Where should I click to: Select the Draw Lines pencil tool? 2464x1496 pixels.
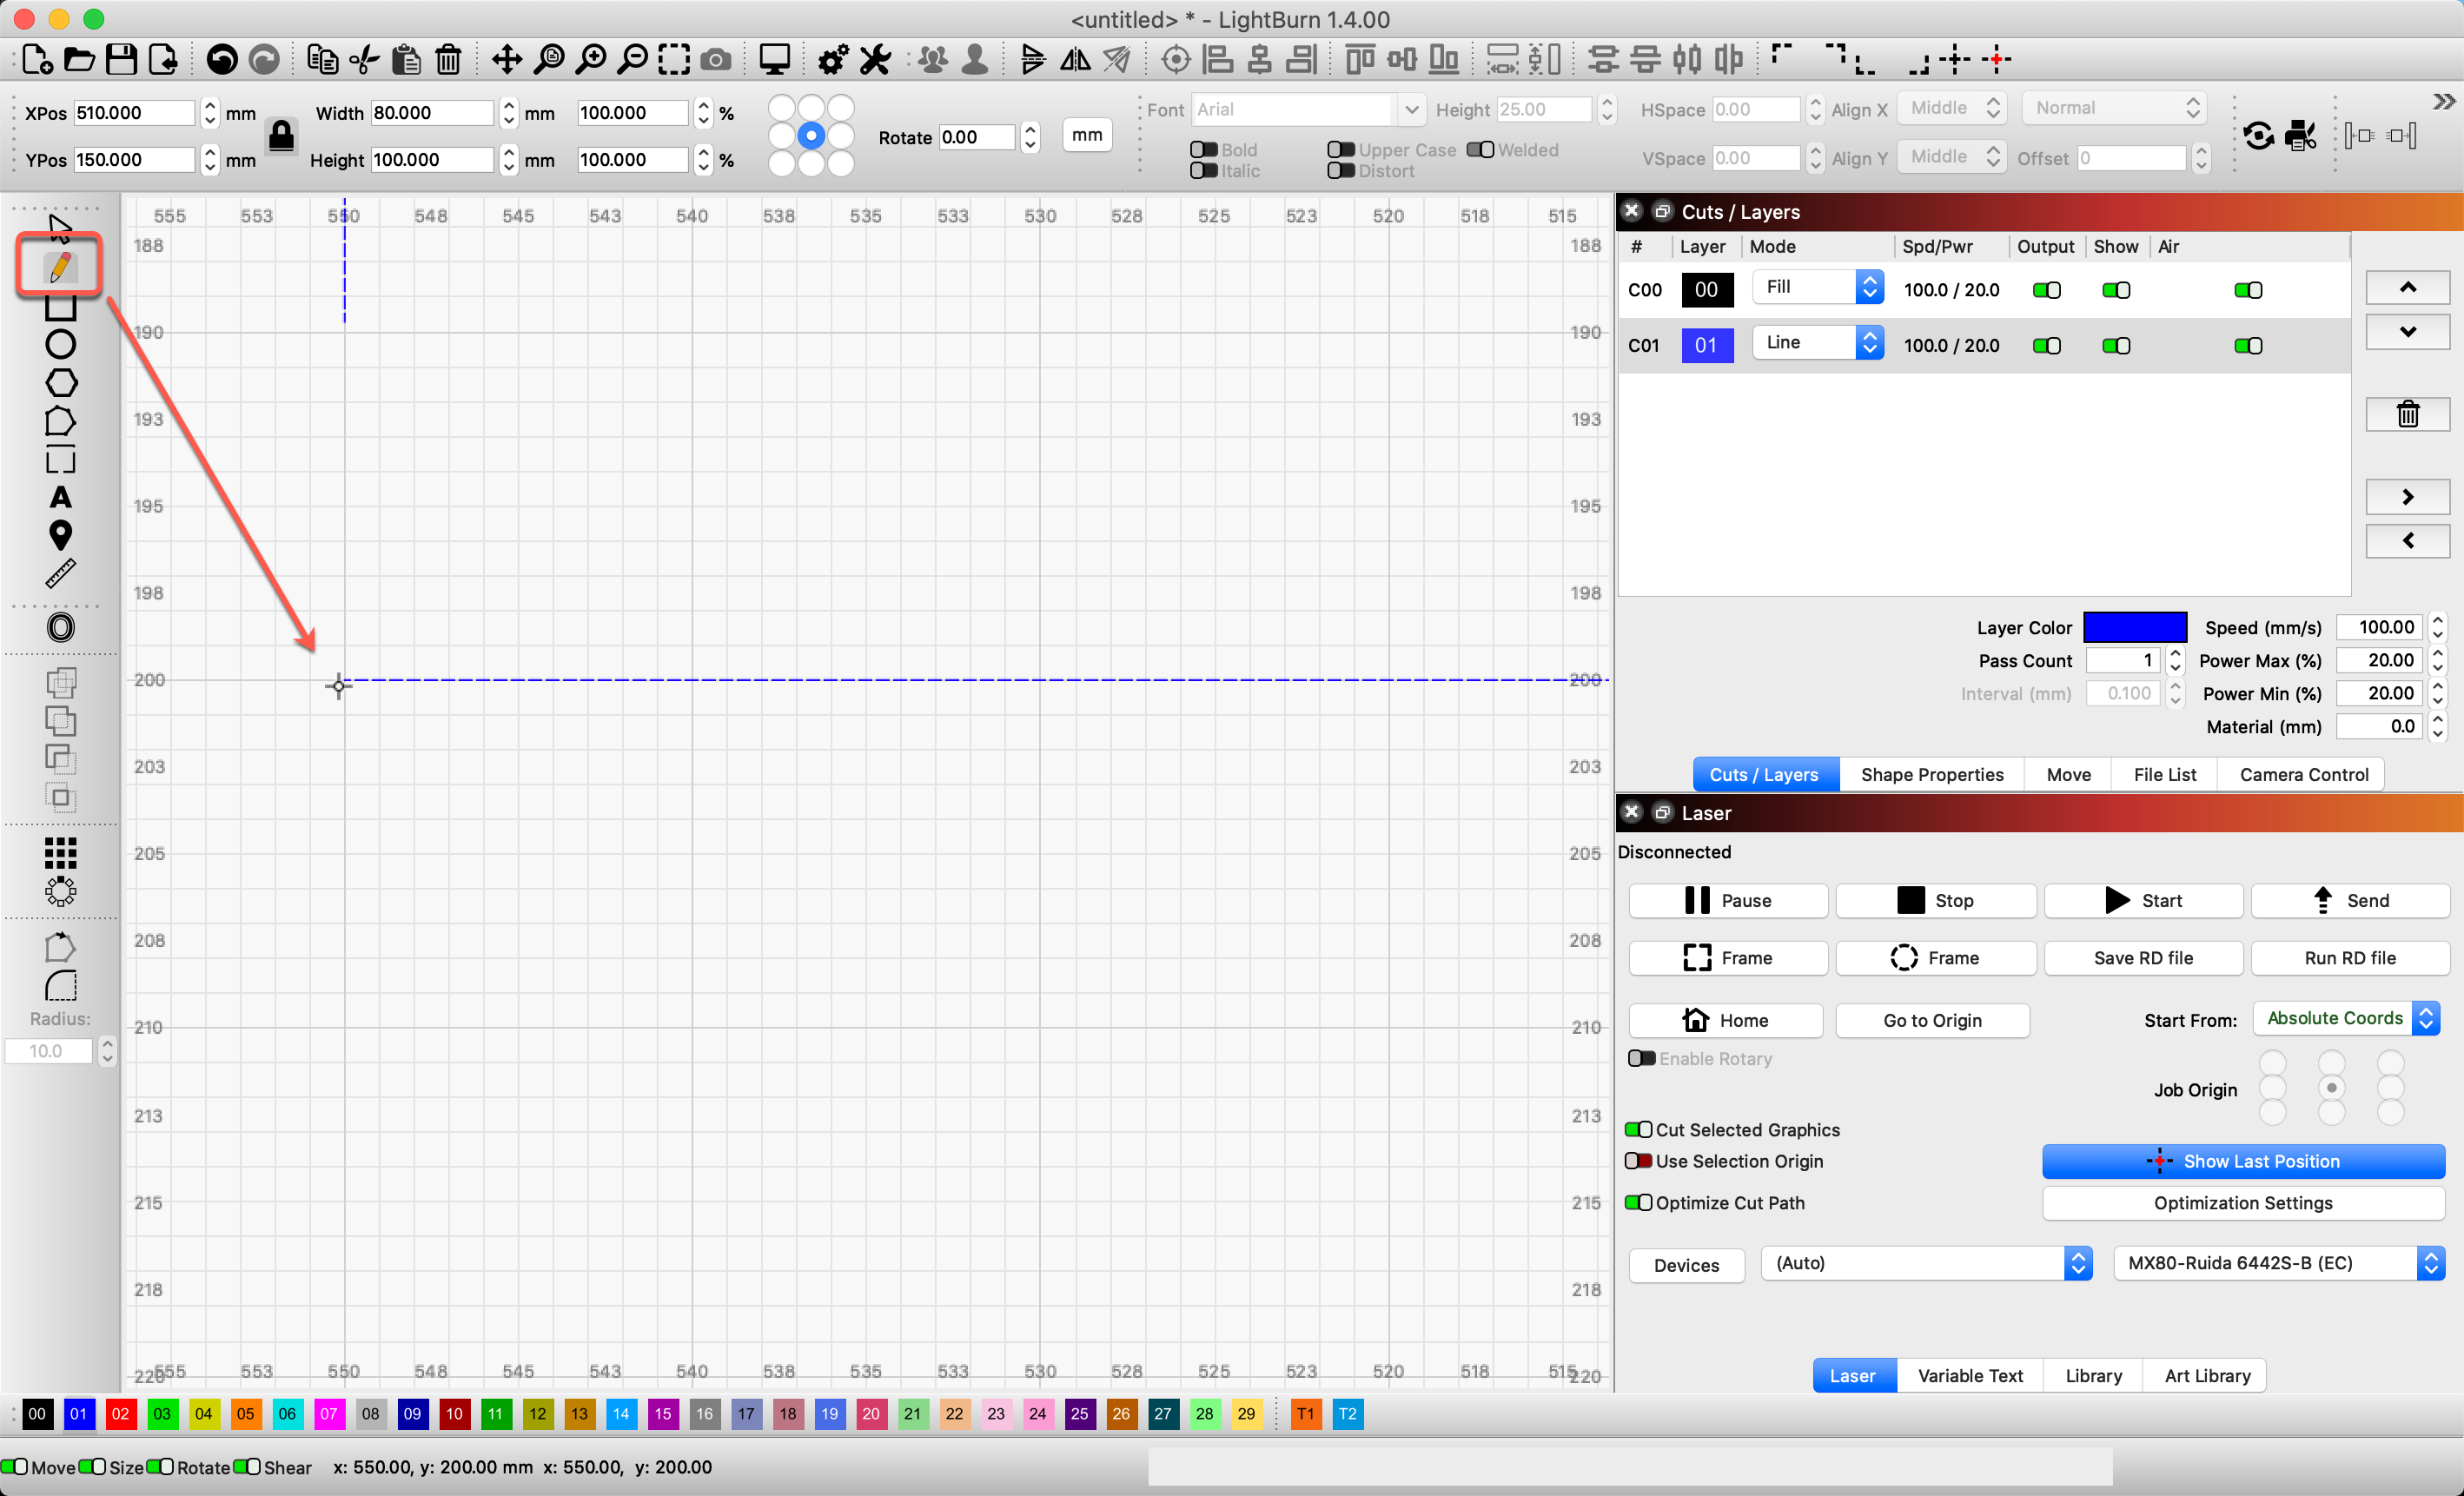pyautogui.click(x=60, y=266)
